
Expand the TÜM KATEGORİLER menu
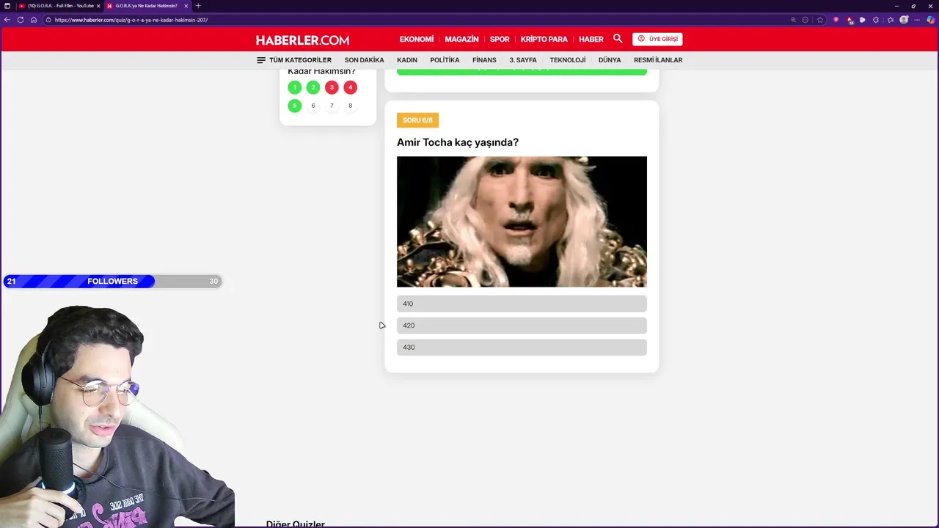click(294, 60)
